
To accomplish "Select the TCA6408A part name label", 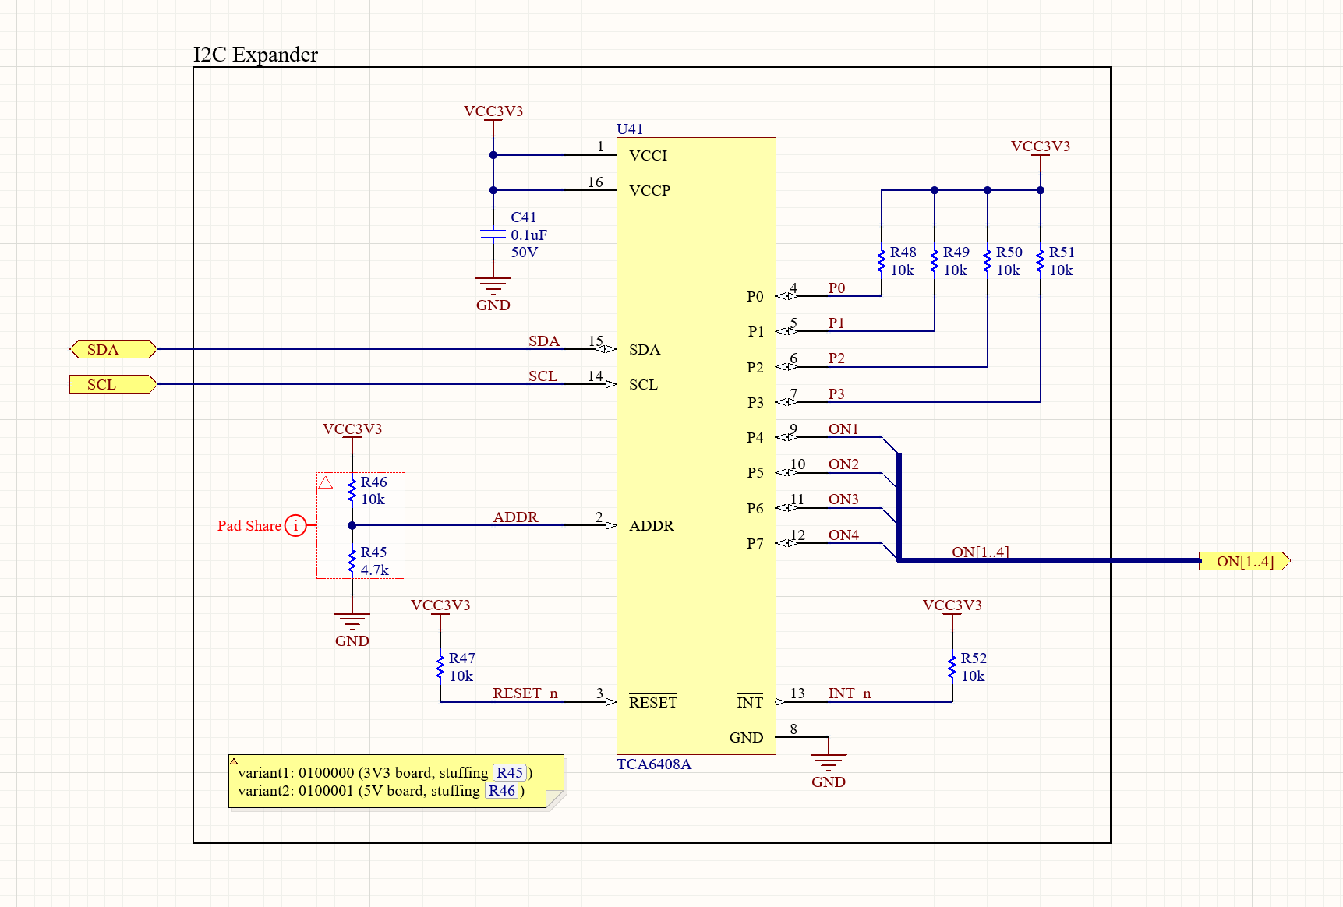I will (x=654, y=764).
